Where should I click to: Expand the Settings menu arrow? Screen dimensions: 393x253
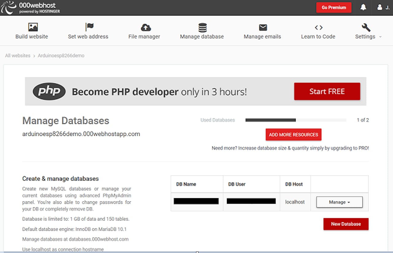pyautogui.click(x=380, y=37)
